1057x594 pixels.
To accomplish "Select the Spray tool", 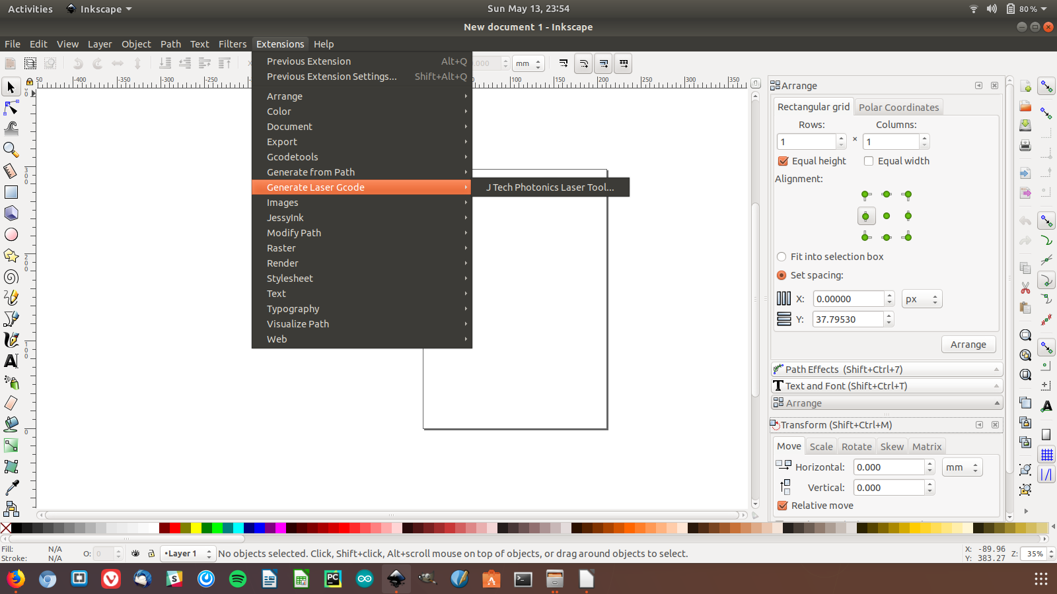I will 11,382.
